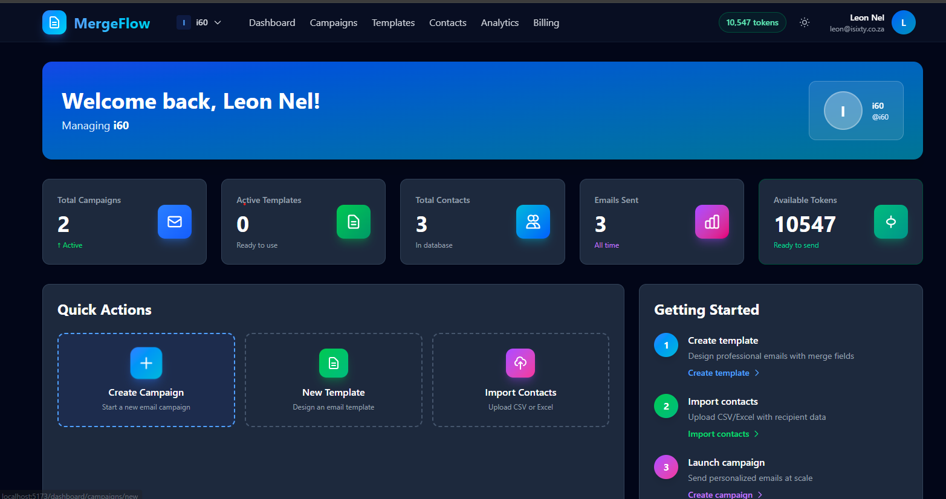Image resolution: width=946 pixels, height=499 pixels.
Task: Click the Create Campaign quick action
Action: (x=146, y=380)
